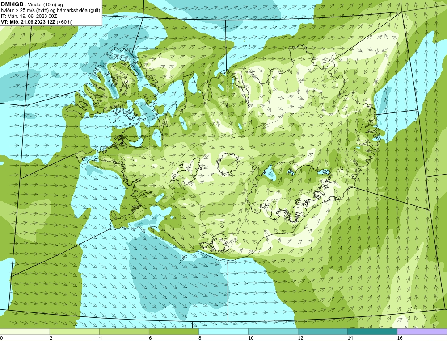Click the legend value label '14'
The image size is (447, 341).
pos(350,338)
